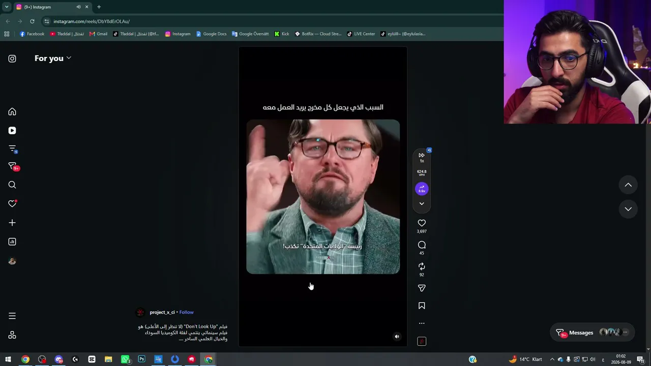The image size is (651, 366).
Task: Go back in browser history
Action: coord(8,21)
